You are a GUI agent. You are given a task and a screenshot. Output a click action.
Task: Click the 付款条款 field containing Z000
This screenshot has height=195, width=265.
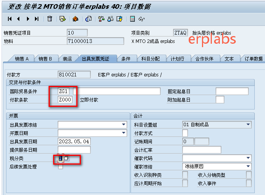[x=65, y=100]
